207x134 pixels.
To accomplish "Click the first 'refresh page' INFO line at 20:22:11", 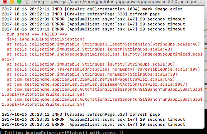I will pos(81,14).
